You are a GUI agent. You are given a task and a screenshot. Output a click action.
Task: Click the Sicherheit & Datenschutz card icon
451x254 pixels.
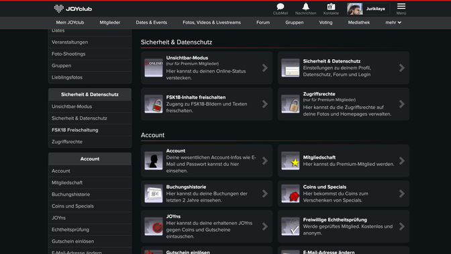click(x=290, y=68)
